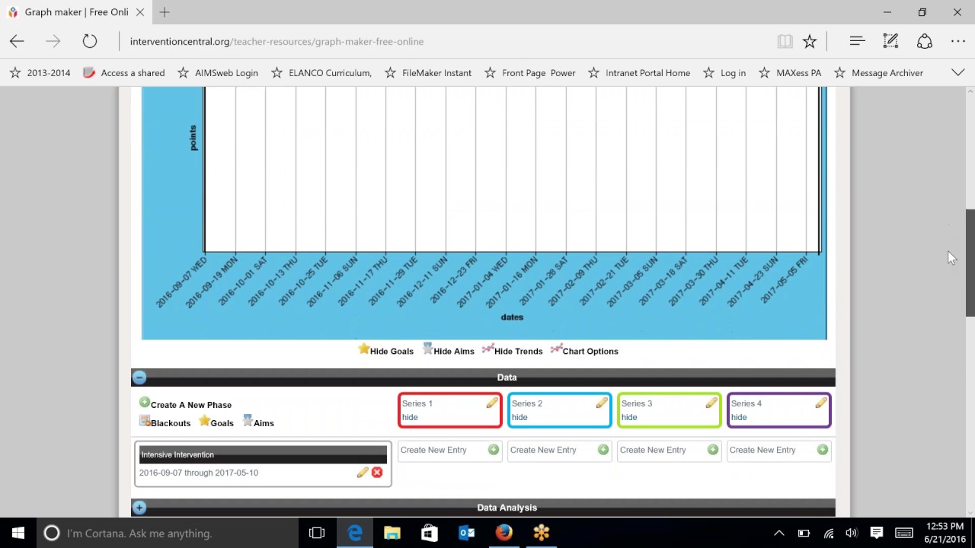The image size is (975, 548).
Task: Open the browser Favorites menu
Action: (x=810, y=41)
